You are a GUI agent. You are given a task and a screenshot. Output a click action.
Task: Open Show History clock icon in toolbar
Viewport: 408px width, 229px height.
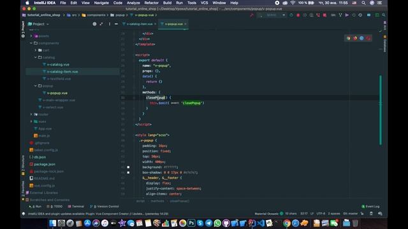[360, 15]
